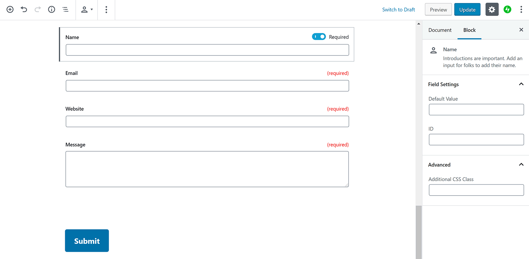The image size is (529, 259).
Task: Open editor tools and options menu
Action: pos(521,10)
